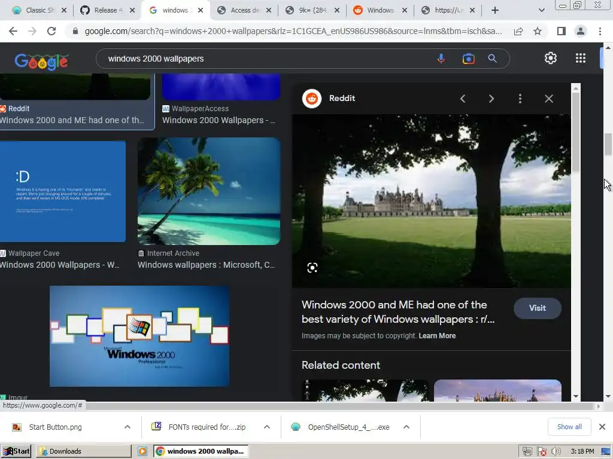The width and height of the screenshot is (613, 459).
Task: Share this page via address bar icon
Action: (518, 31)
